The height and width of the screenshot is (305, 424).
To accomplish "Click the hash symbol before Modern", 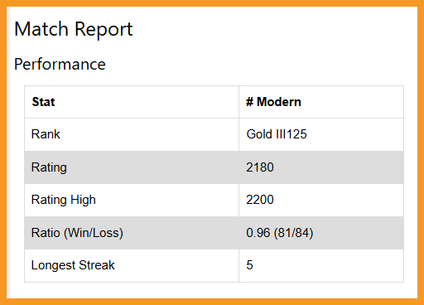I will click(x=249, y=102).
